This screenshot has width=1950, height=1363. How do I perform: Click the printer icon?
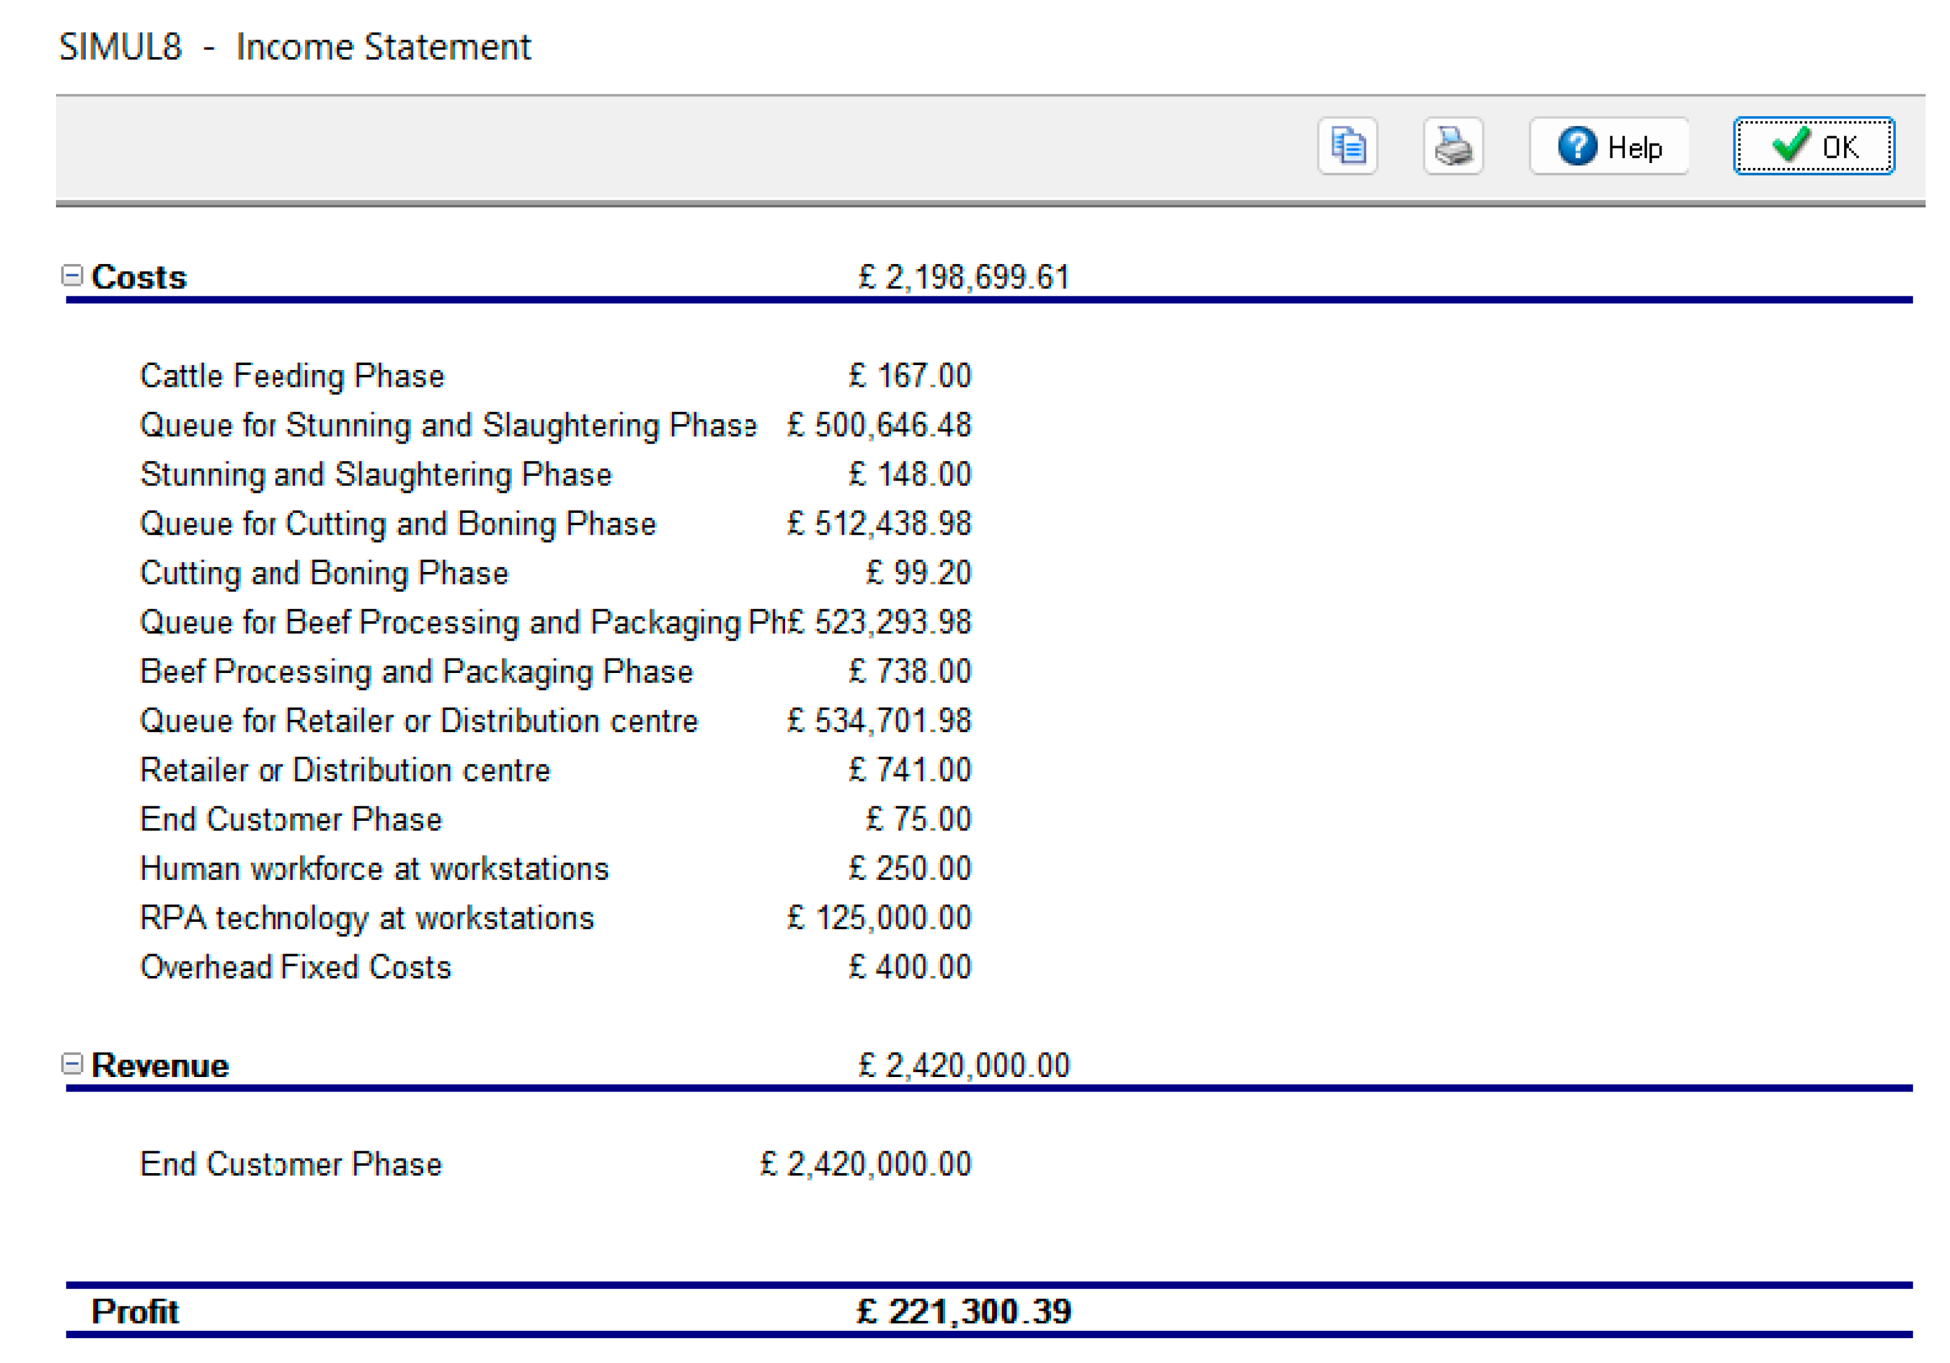1452,146
